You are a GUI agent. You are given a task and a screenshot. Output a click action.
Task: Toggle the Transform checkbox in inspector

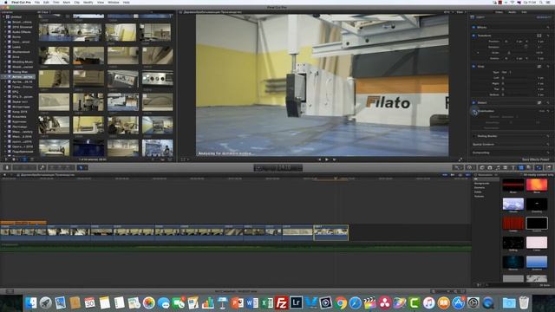(x=473, y=36)
